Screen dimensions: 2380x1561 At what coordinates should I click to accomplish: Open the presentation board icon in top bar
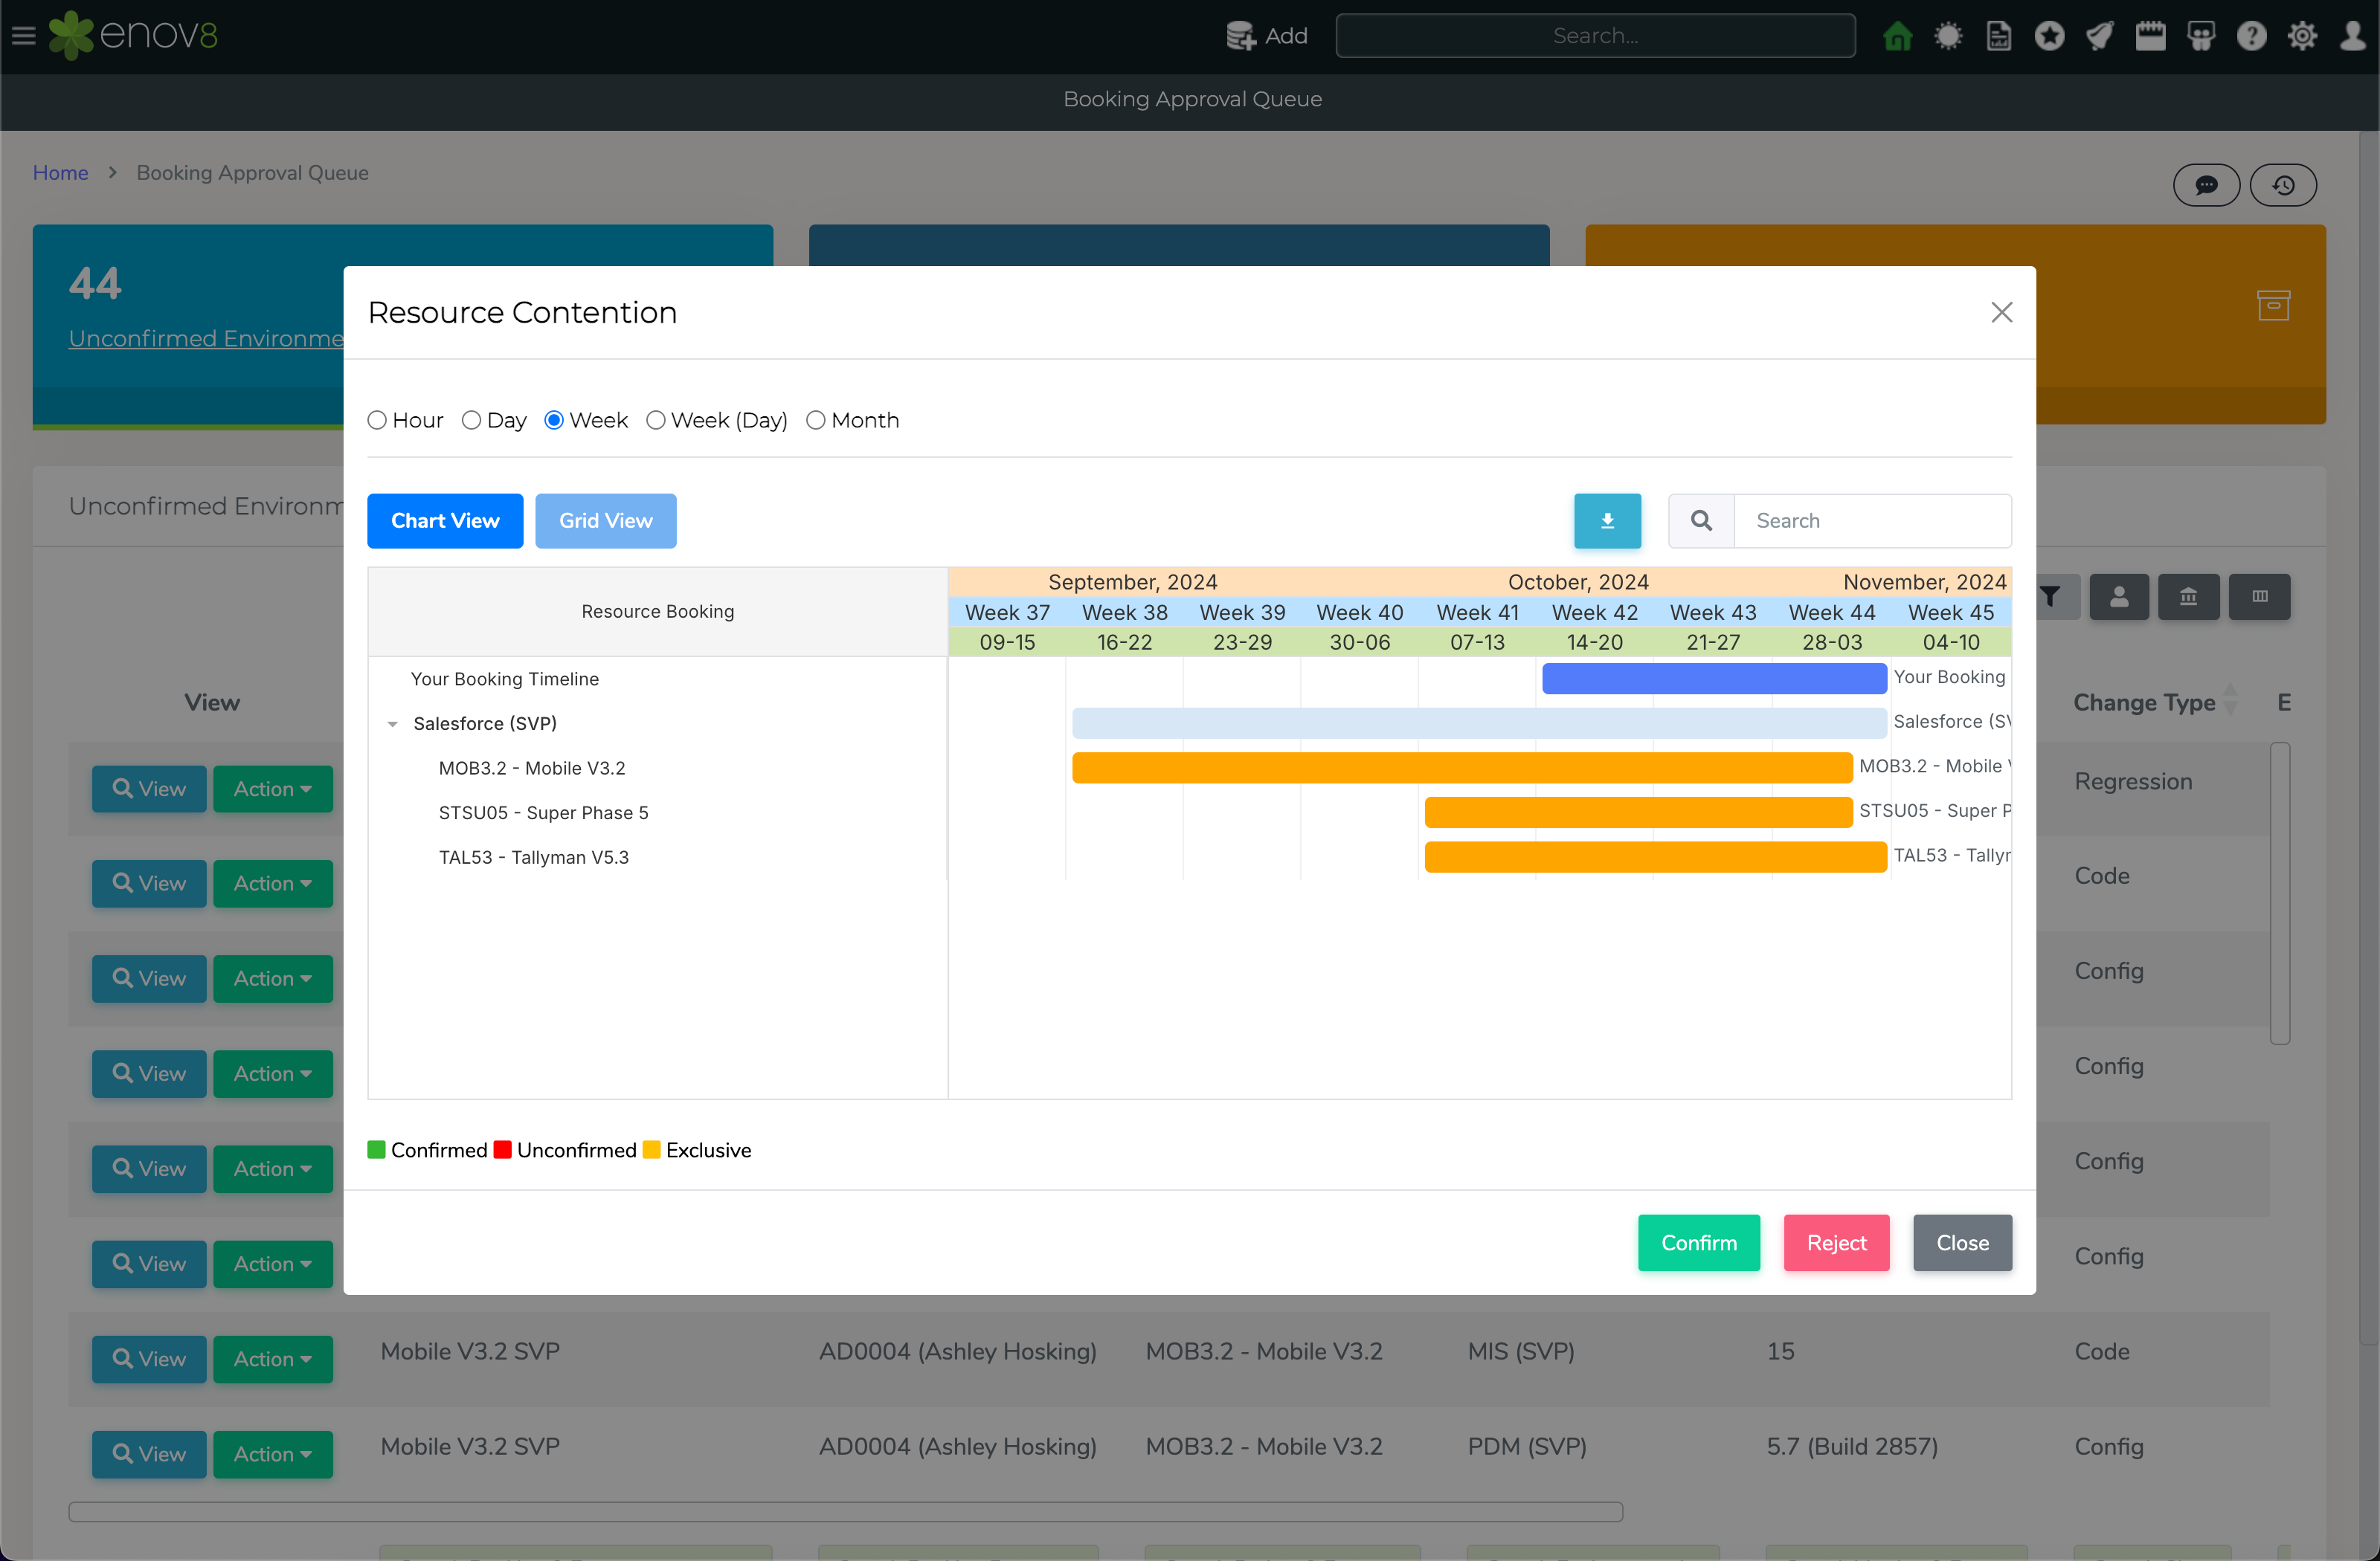(x=2201, y=36)
